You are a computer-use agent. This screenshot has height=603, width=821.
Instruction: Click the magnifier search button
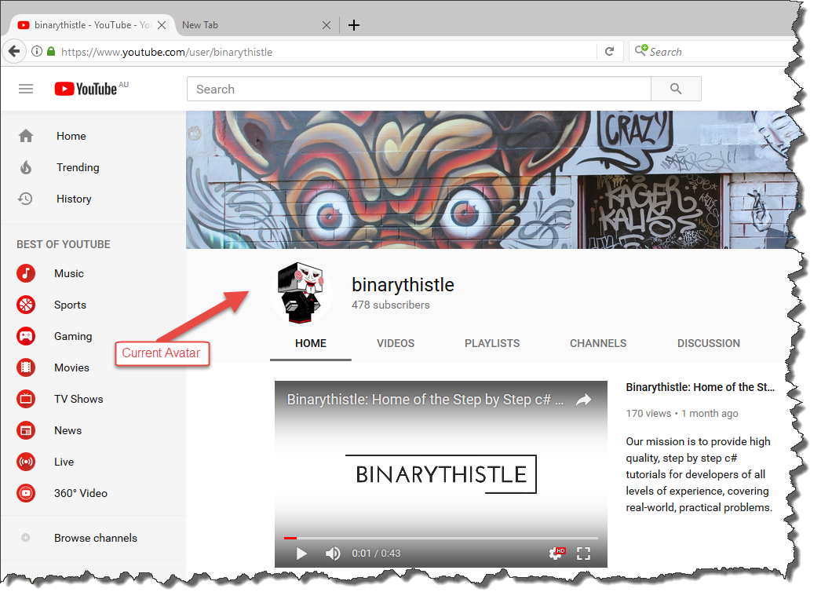(676, 89)
